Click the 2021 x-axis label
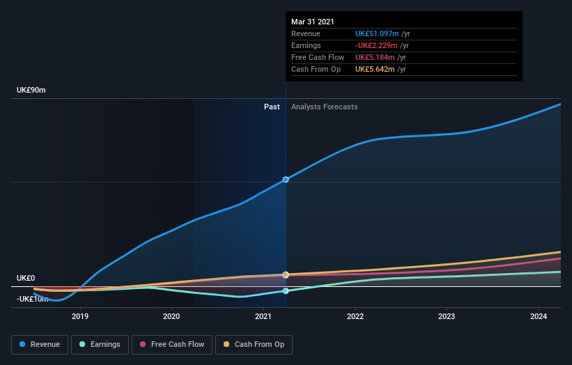This screenshot has width=572, height=365. point(263,316)
